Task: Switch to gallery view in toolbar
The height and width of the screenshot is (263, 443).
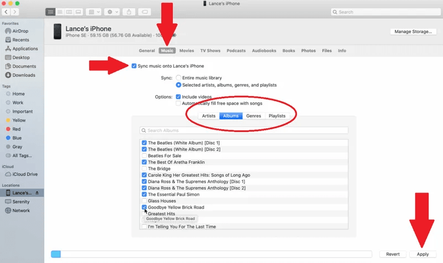Action: (78, 12)
